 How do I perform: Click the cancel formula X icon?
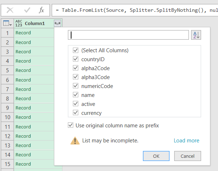point(10,10)
